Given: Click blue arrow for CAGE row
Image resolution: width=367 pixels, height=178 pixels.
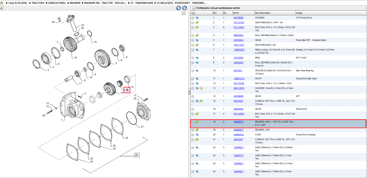Looking at the screenshot, I should (197, 135).
